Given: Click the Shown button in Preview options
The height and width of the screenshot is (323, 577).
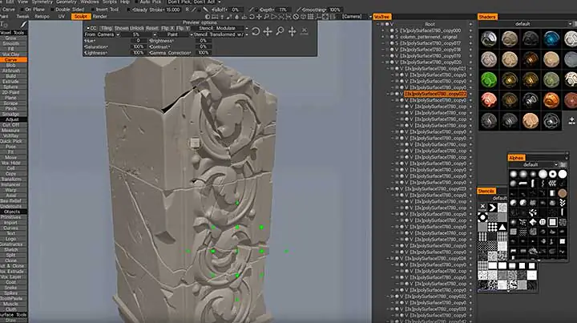Looking at the screenshot, I should tap(122, 28).
